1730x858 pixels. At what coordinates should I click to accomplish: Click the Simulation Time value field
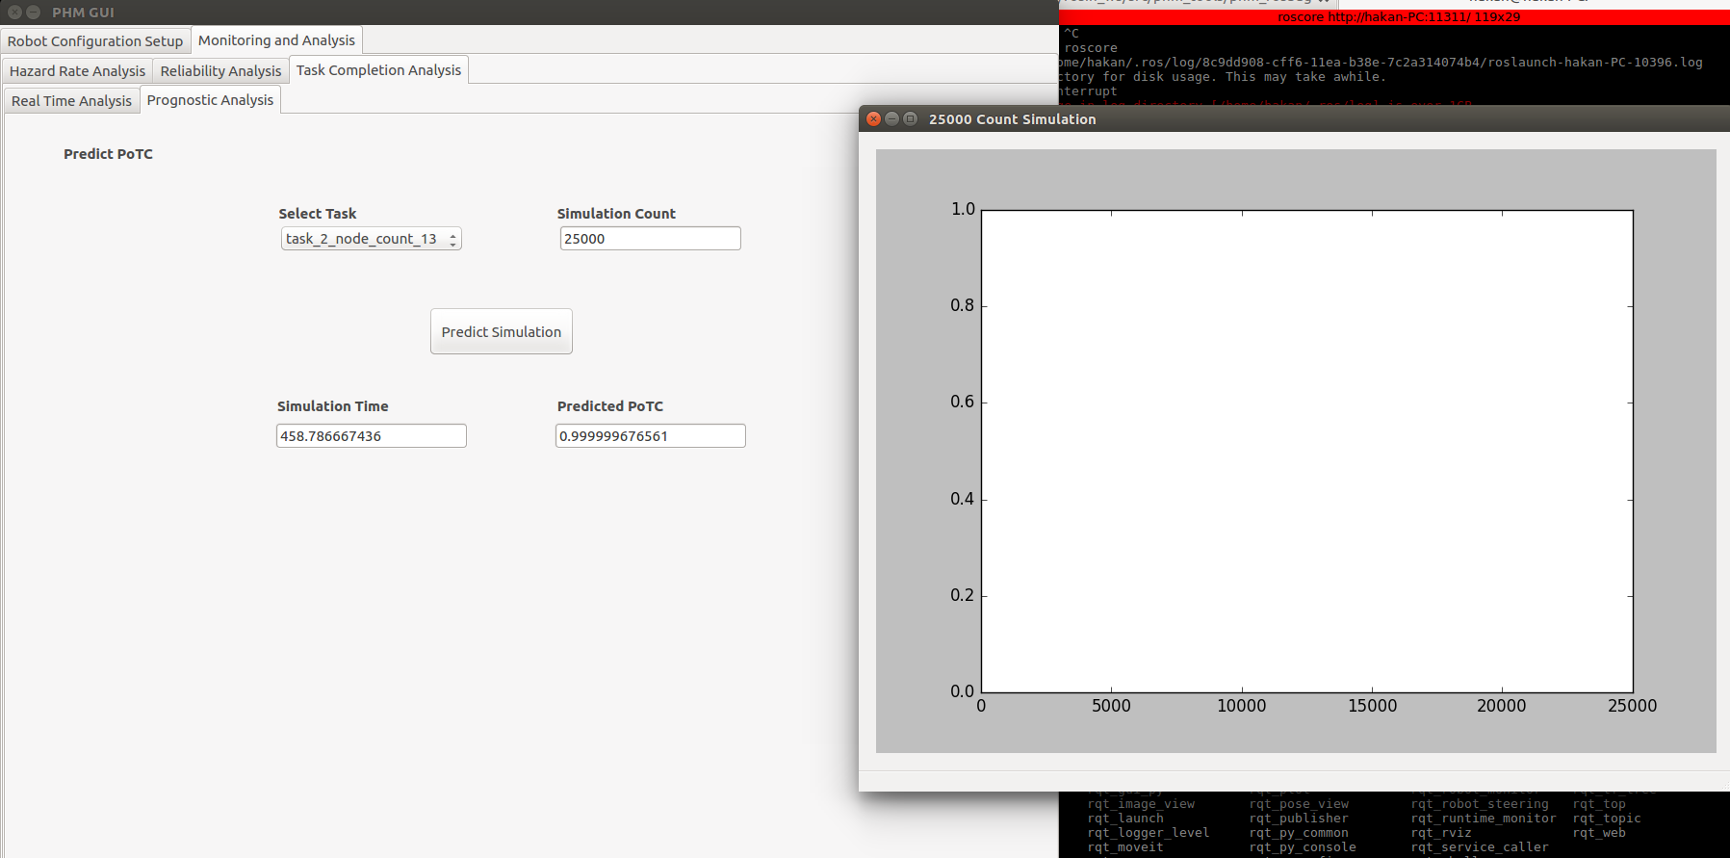click(371, 436)
